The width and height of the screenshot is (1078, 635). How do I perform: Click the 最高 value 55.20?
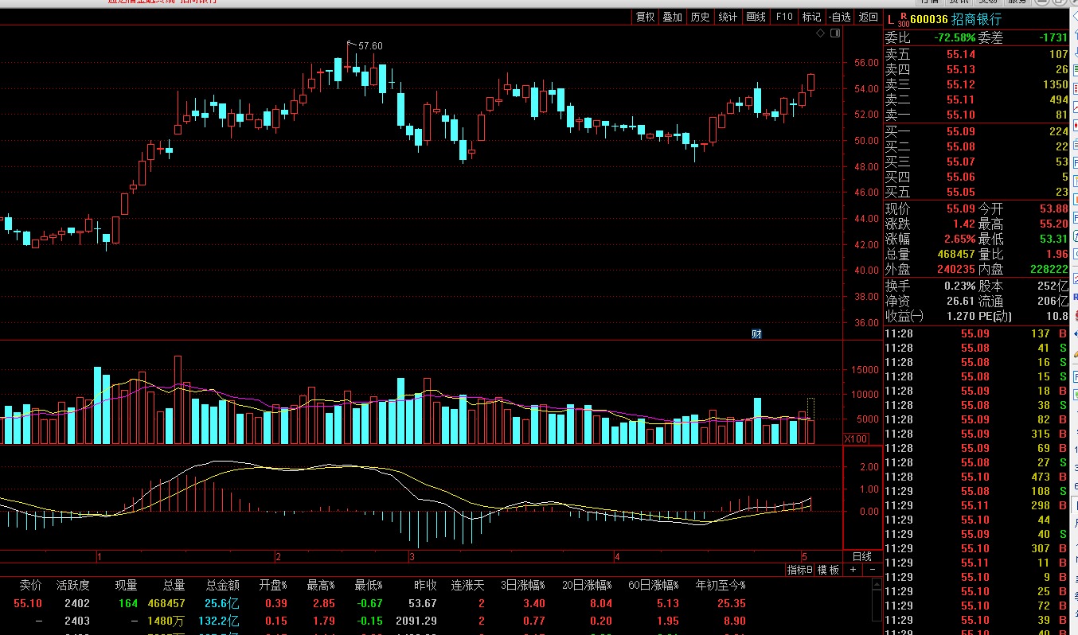click(x=1053, y=224)
